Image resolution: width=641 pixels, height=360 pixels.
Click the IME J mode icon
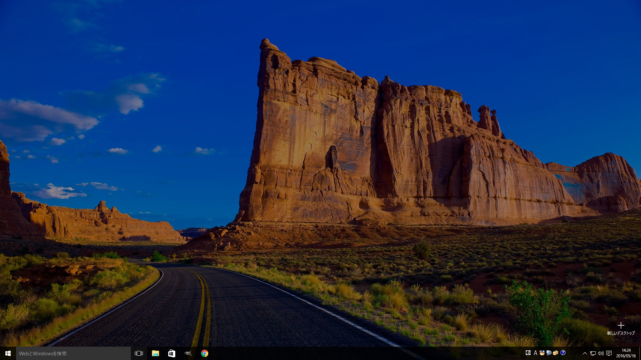pos(528,353)
